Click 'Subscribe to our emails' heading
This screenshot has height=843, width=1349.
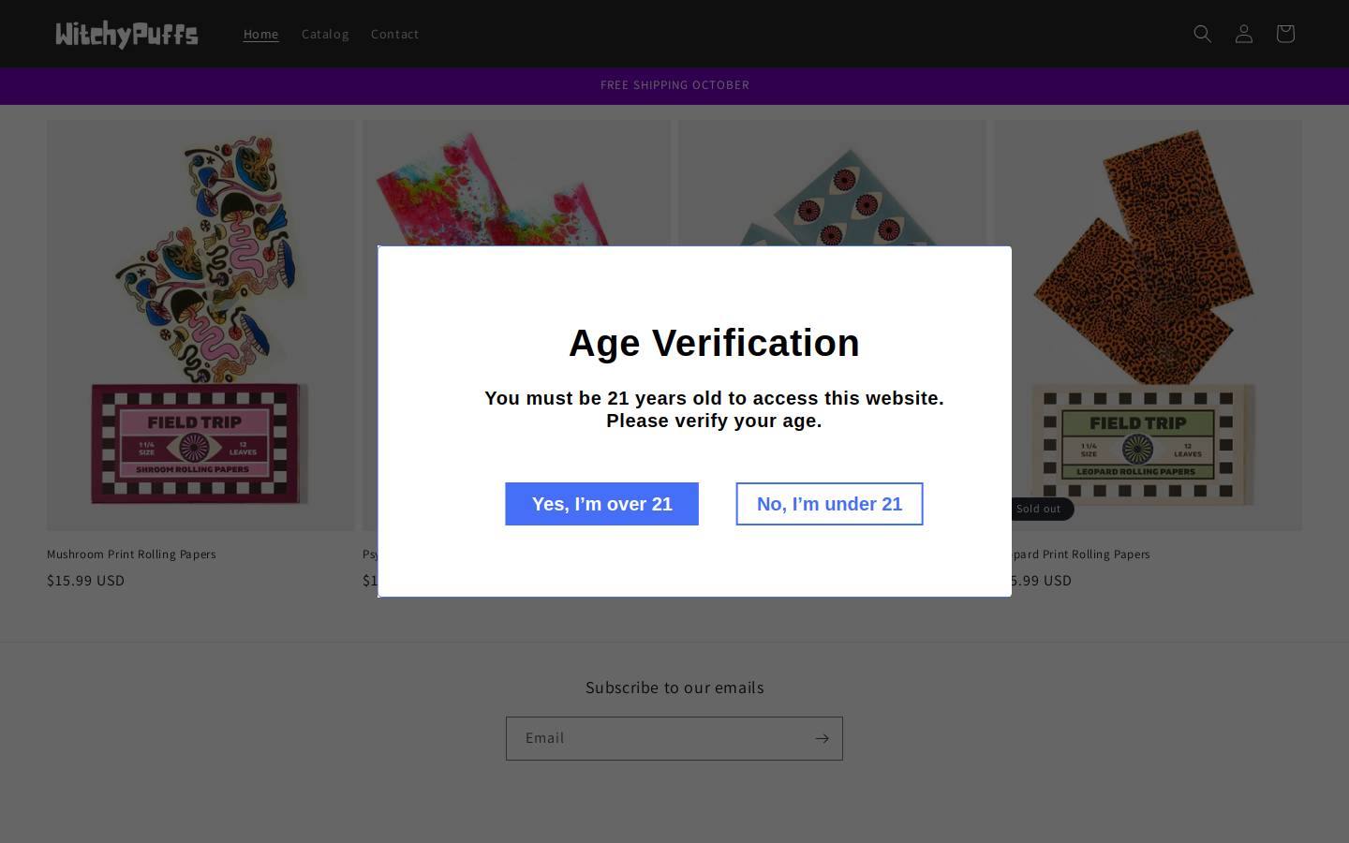pyautogui.click(x=674, y=688)
